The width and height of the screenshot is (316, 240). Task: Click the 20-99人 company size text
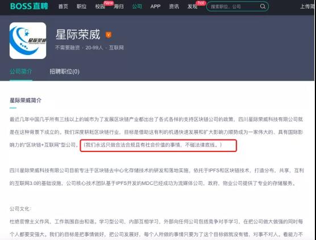[94, 48]
